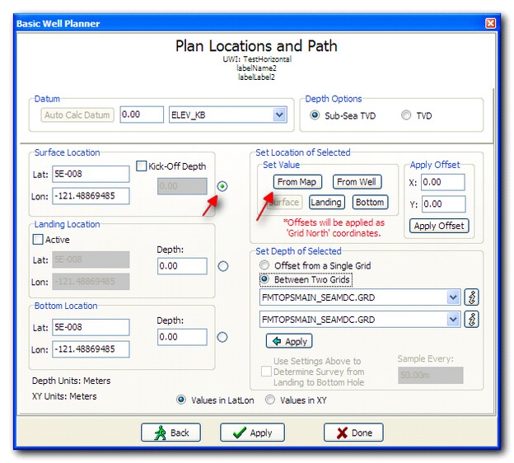Enable the Kick-Off Depth checkbox
This screenshot has width=514, height=463.
(x=142, y=166)
